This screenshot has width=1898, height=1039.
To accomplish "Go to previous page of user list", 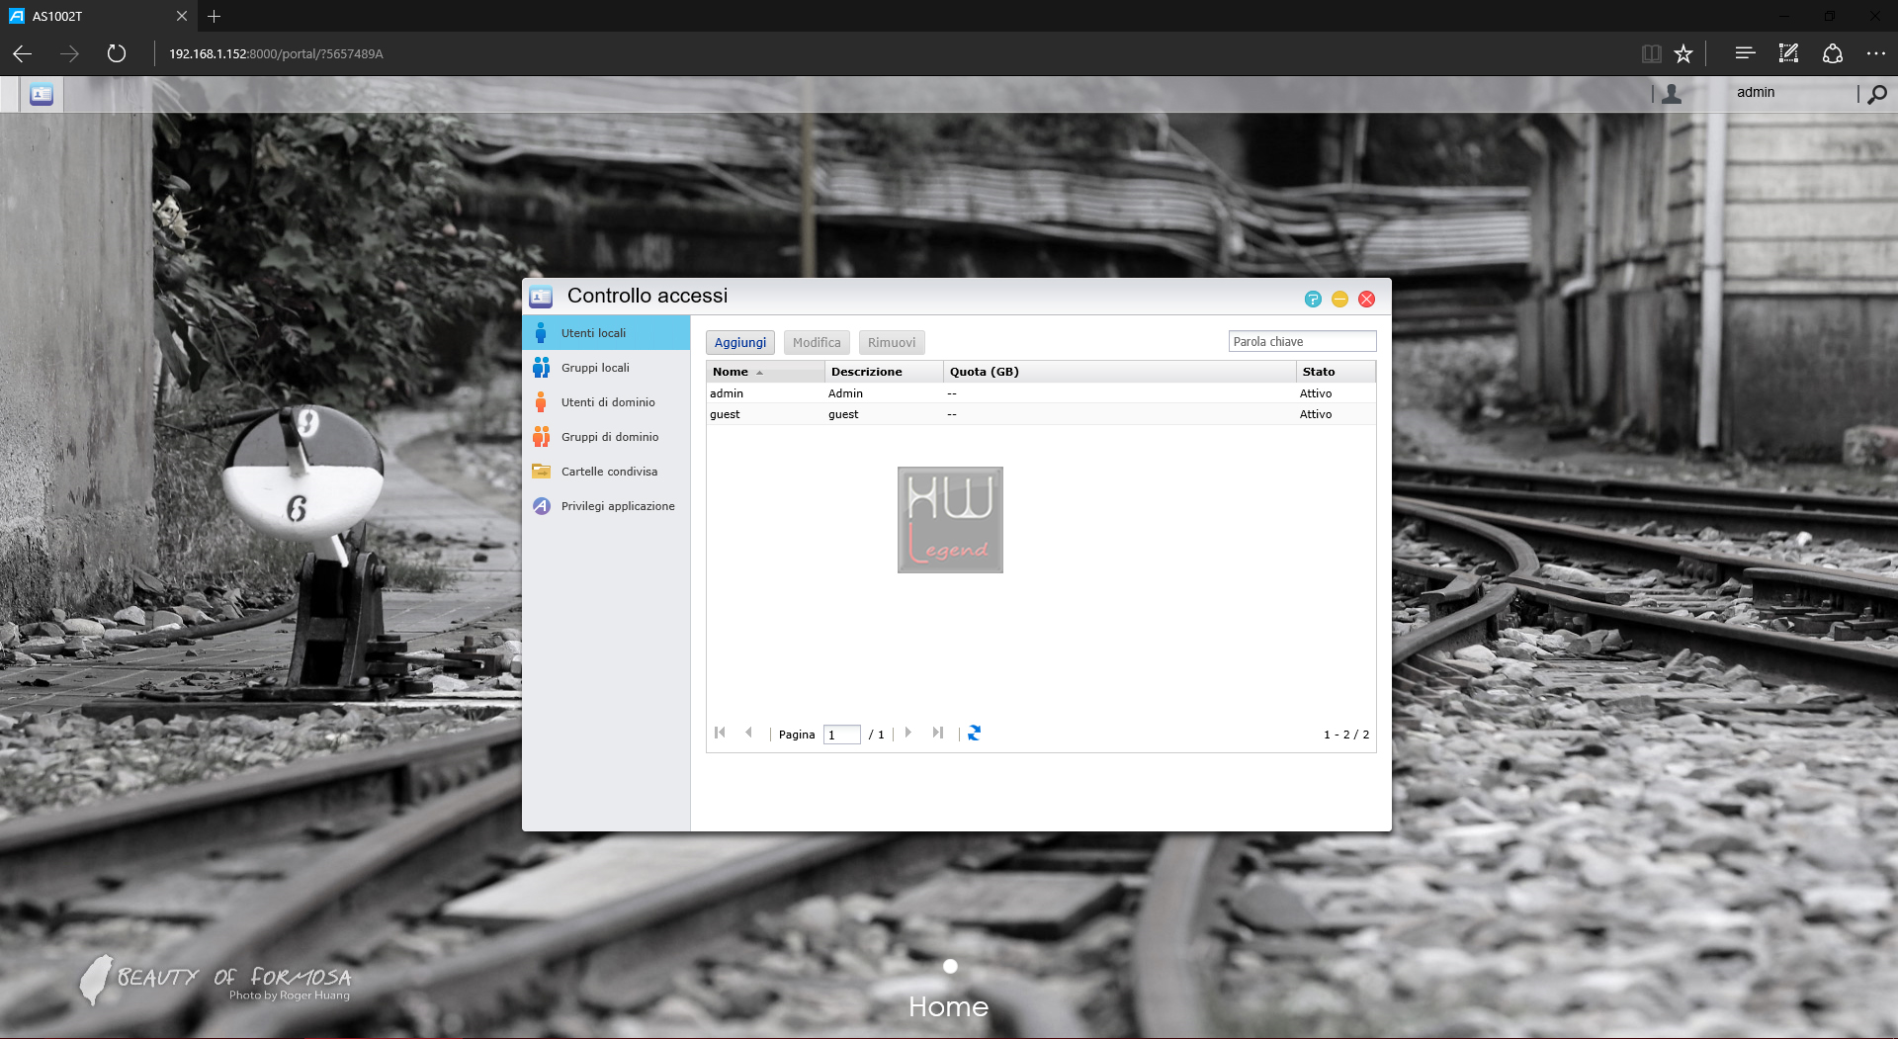I will pos(748,734).
